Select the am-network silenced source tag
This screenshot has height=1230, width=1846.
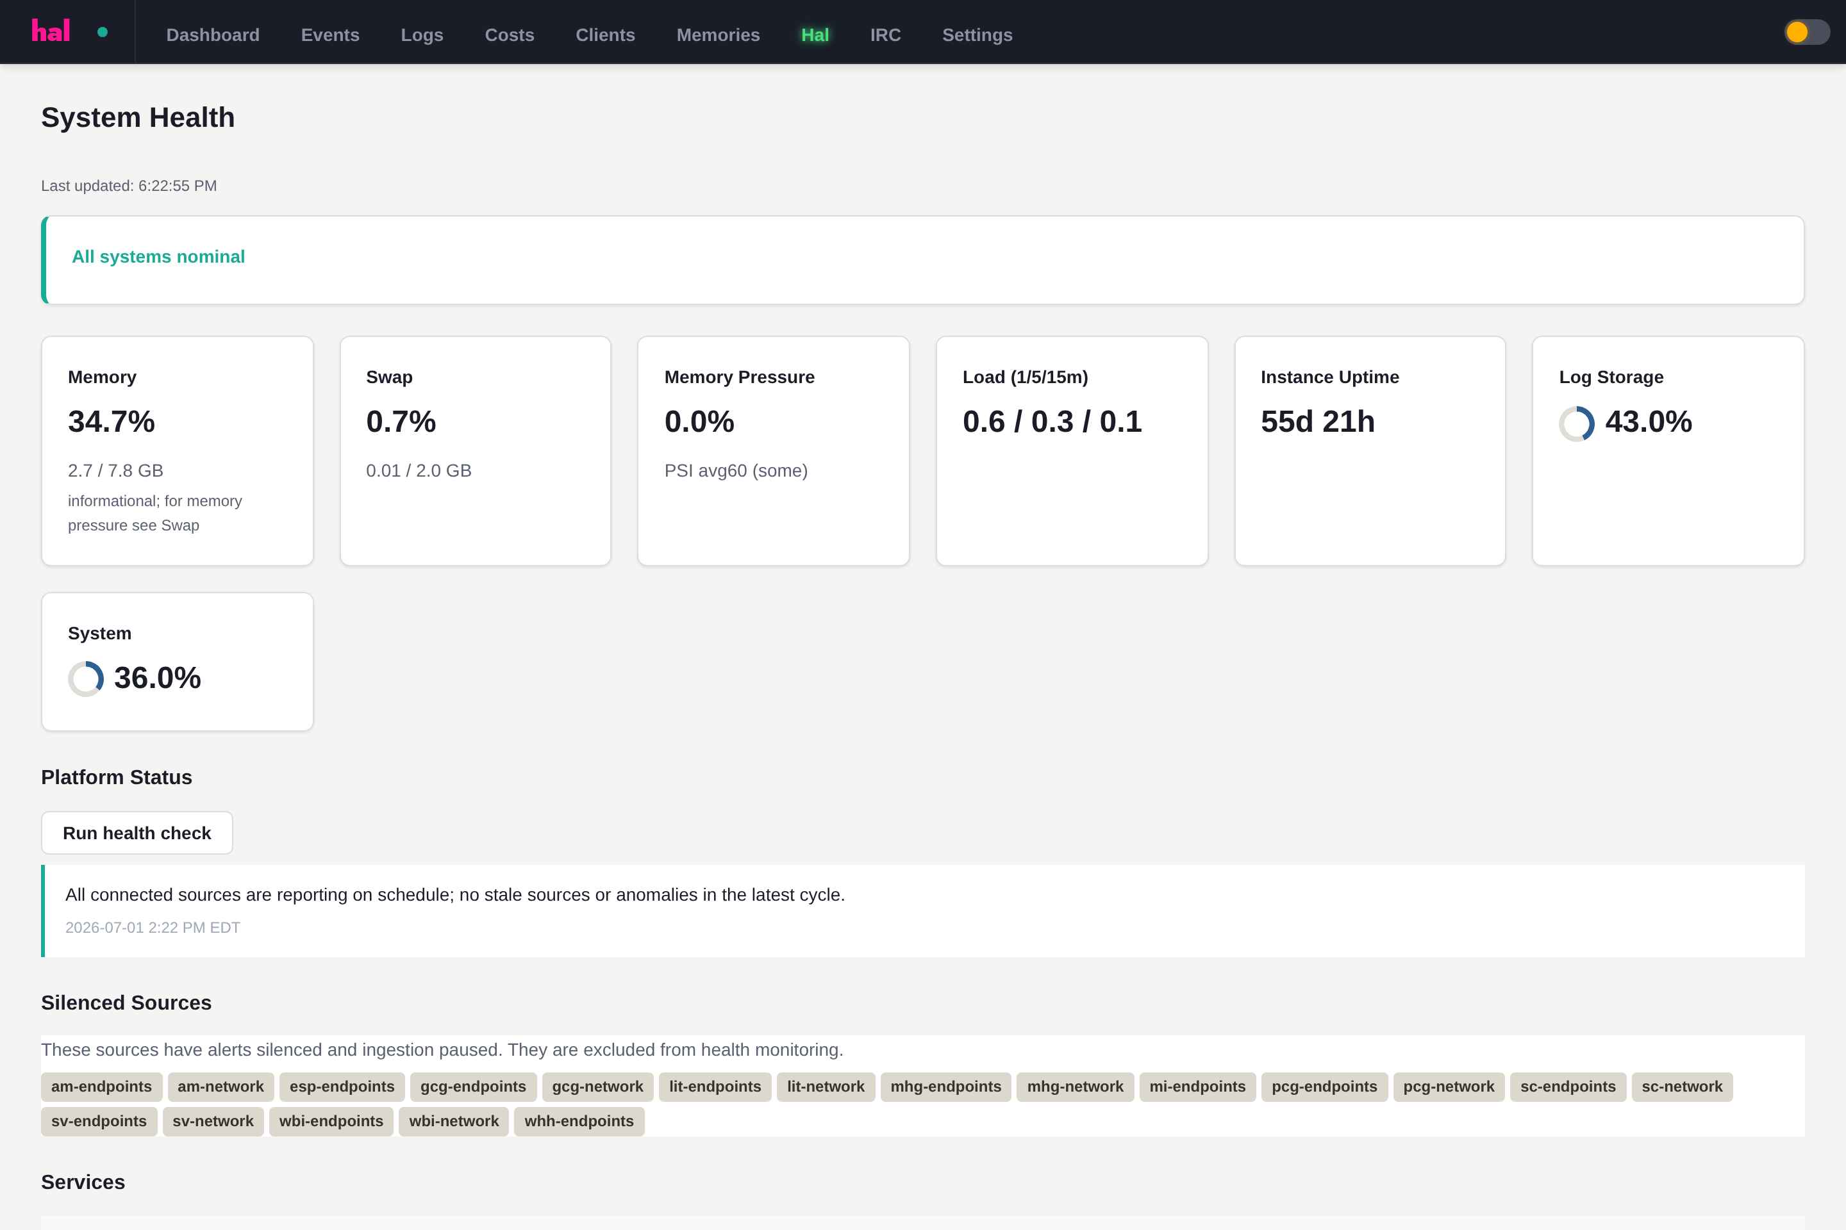(220, 1086)
